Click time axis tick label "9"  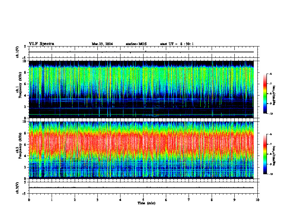coord(234,200)
